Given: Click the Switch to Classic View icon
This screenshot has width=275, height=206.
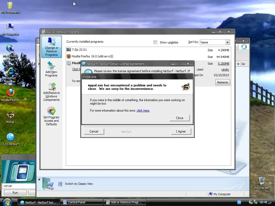Looking at the screenshot, I should pos(60,184).
